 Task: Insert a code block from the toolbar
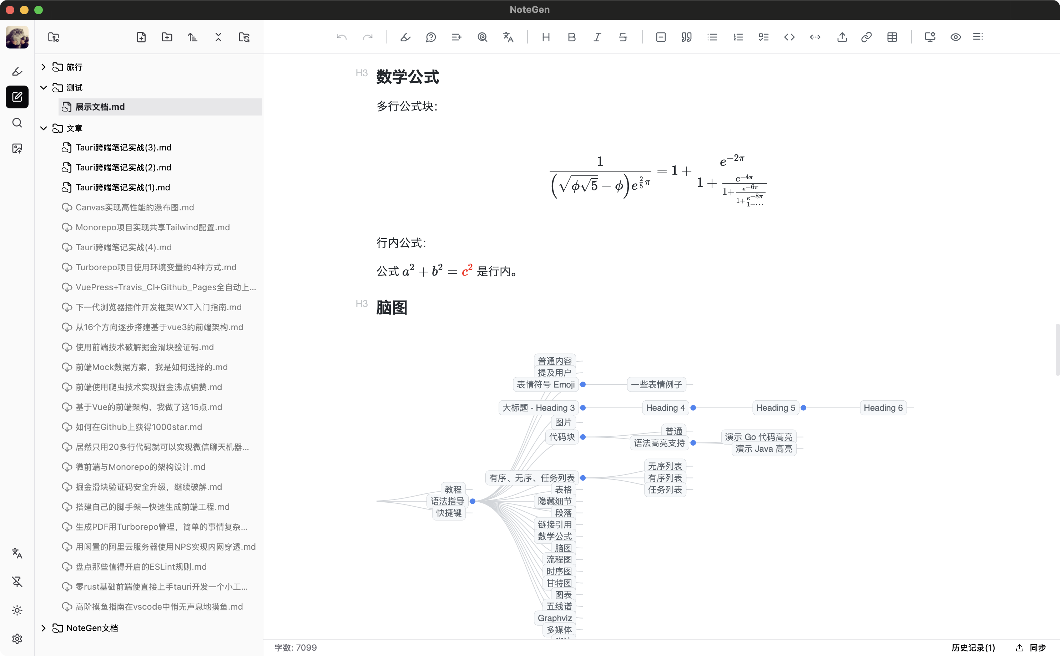[789, 37]
